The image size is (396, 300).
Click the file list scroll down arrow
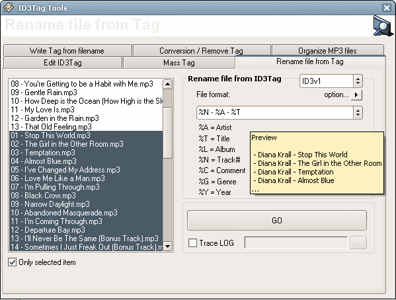(167, 246)
